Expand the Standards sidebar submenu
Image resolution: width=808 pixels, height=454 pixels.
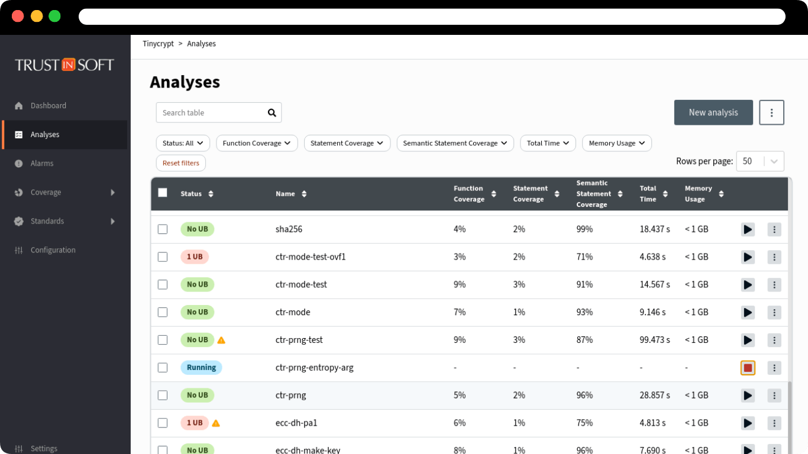click(112, 222)
